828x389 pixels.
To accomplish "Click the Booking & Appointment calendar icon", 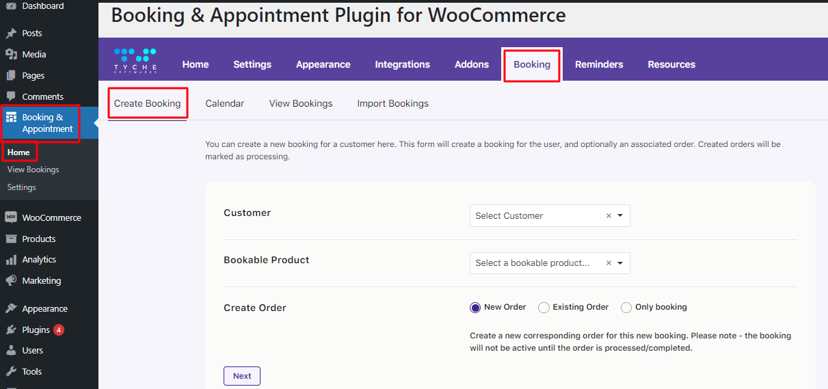I will [x=11, y=118].
